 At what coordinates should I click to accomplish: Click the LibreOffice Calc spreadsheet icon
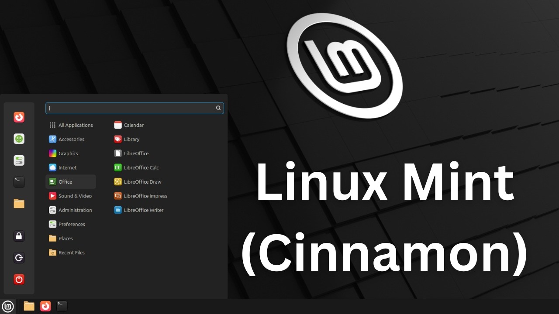point(117,167)
